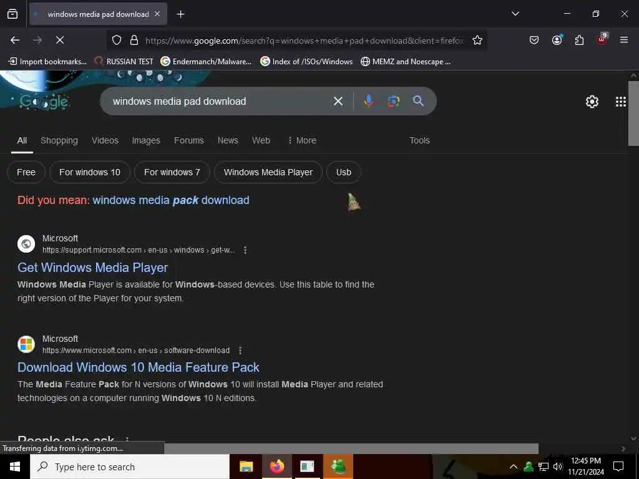
Task: Open MEMZ and Noescape bookmark
Action: 406,62
